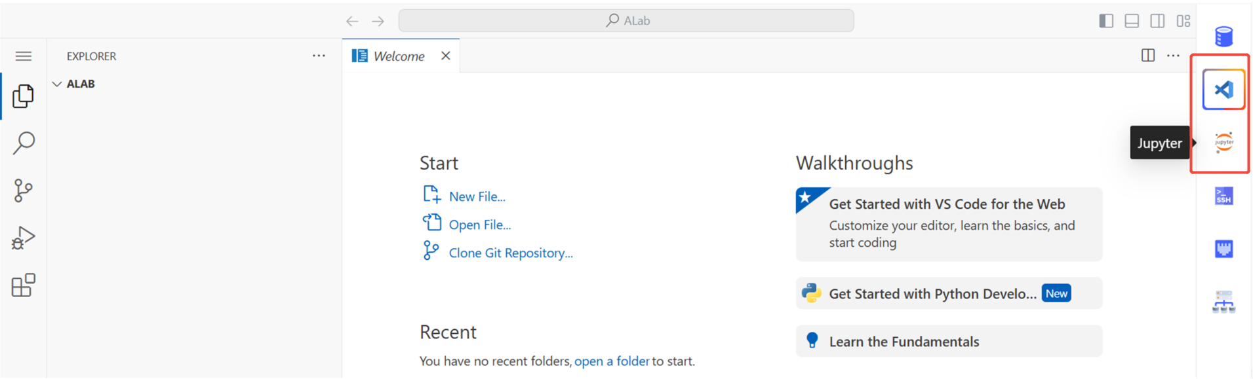Toggle the primary side bar visibility
1253x379 pixels.
coord(1106,21)
